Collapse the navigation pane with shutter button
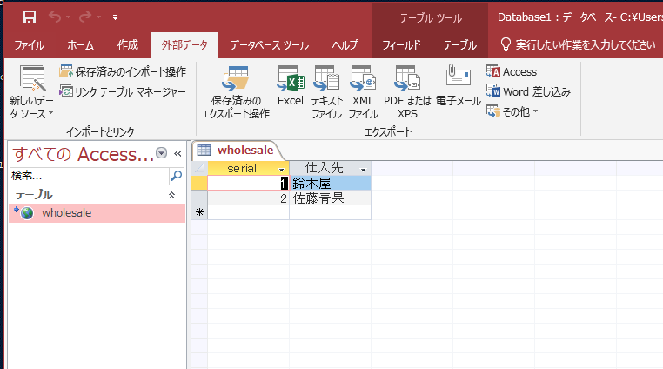This screenshot has width=663, height=369. [177, 154]
